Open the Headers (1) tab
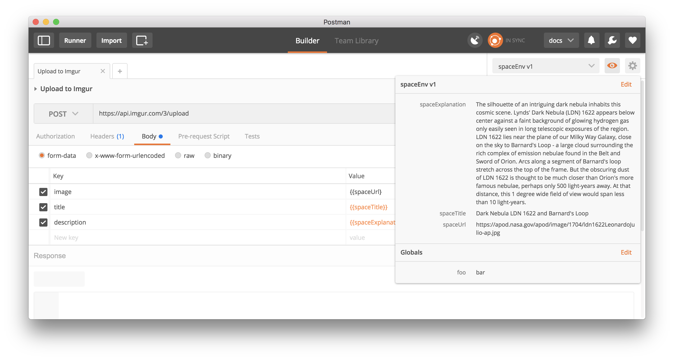Image resolution: width=674 pixels, height=360 pixels. point(107,136)
